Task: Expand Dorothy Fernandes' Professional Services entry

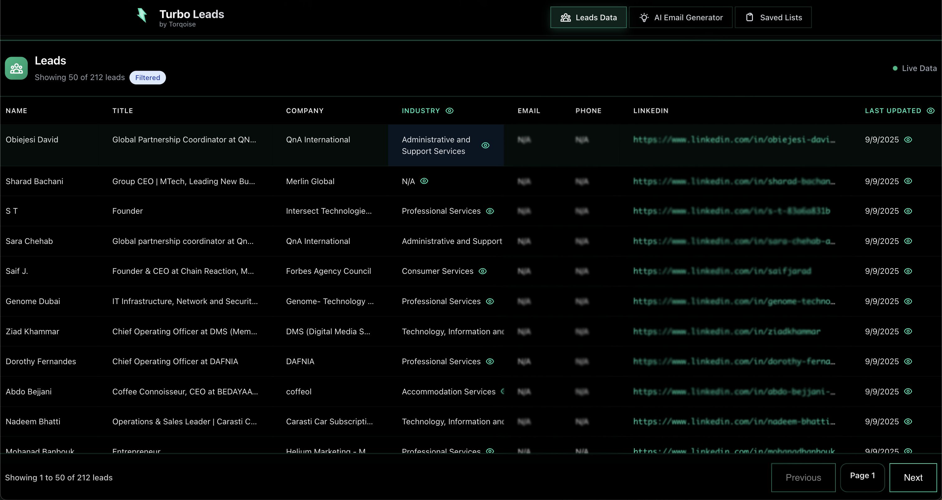Action: tap(490, 361)
